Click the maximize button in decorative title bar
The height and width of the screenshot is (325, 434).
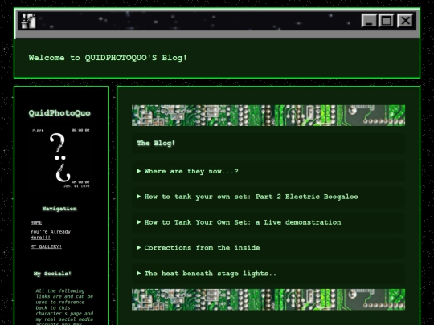point(386,20)
